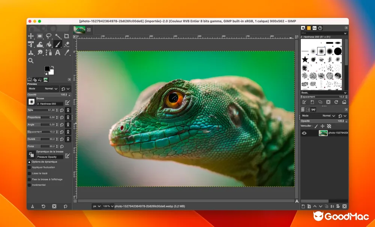Toggle lock position in Verrouiller row
Image resolution: width=375 pixels, height=227 pixels.
pos(322,126)
